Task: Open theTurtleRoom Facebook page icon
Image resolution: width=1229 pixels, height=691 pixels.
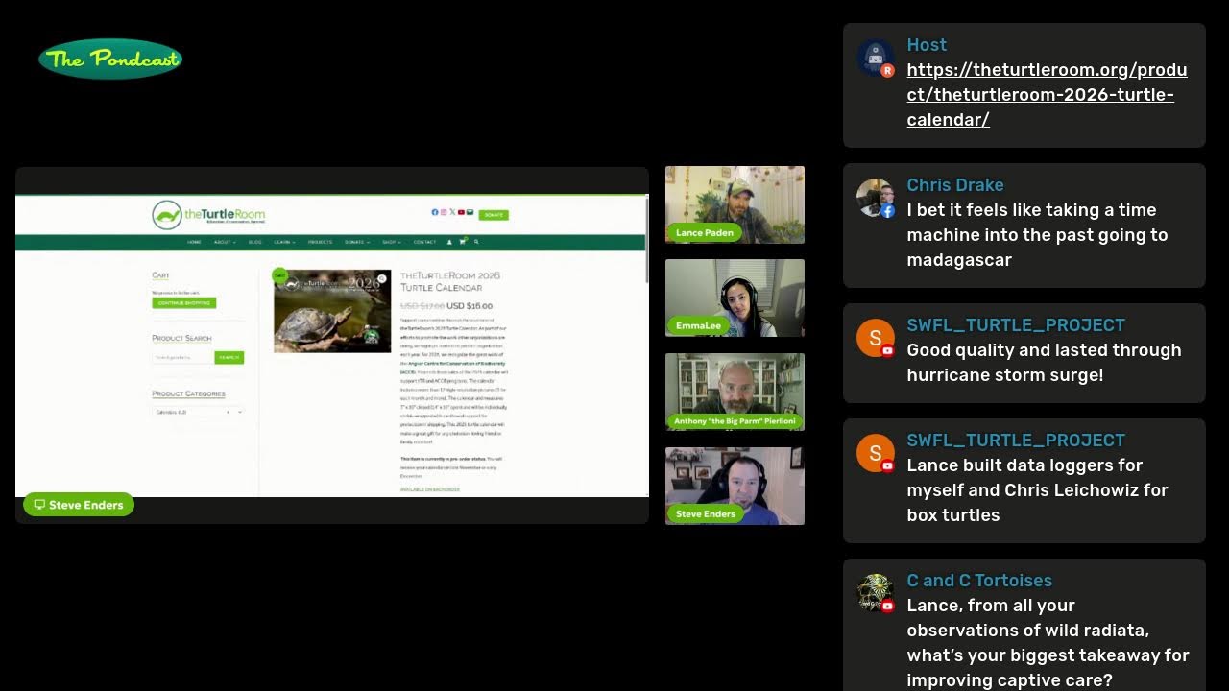Action: [x=434, y=212]
